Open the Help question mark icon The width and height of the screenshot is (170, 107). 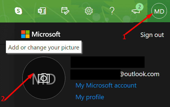112,11
